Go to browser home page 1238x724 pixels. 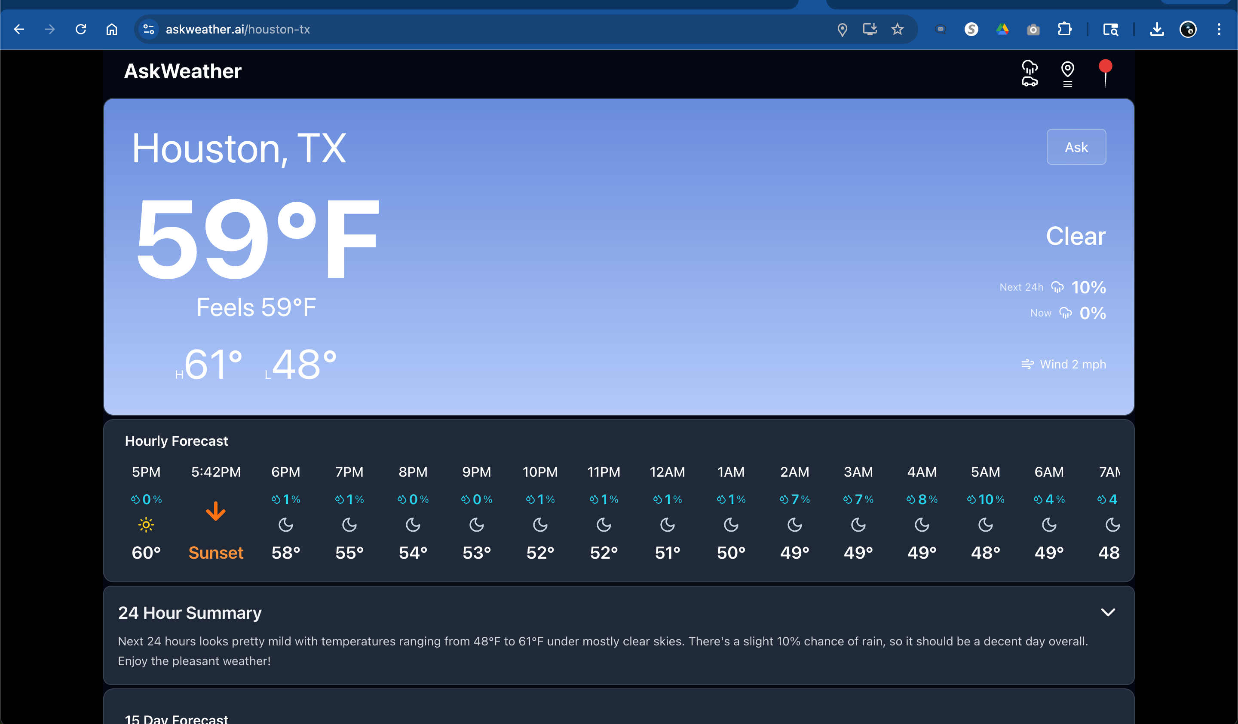point(111,30)
